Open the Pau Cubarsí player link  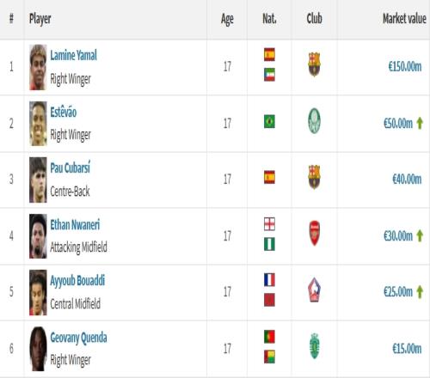pos(71,168)
